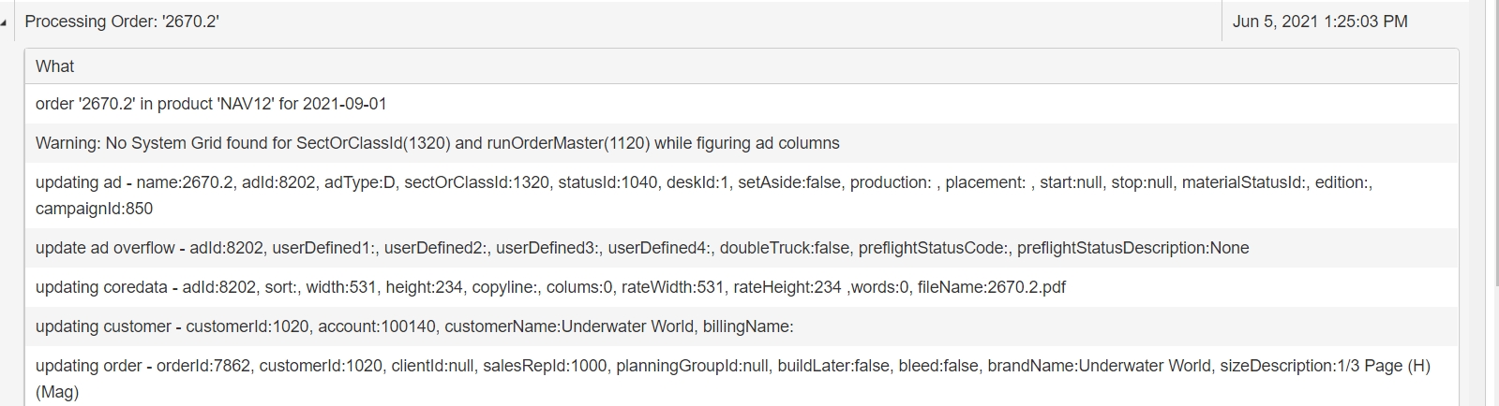1499x406 pixels.
Task: Select the "update ad overflow" log row
Action: pyautogui.click(x=105, y=248)
